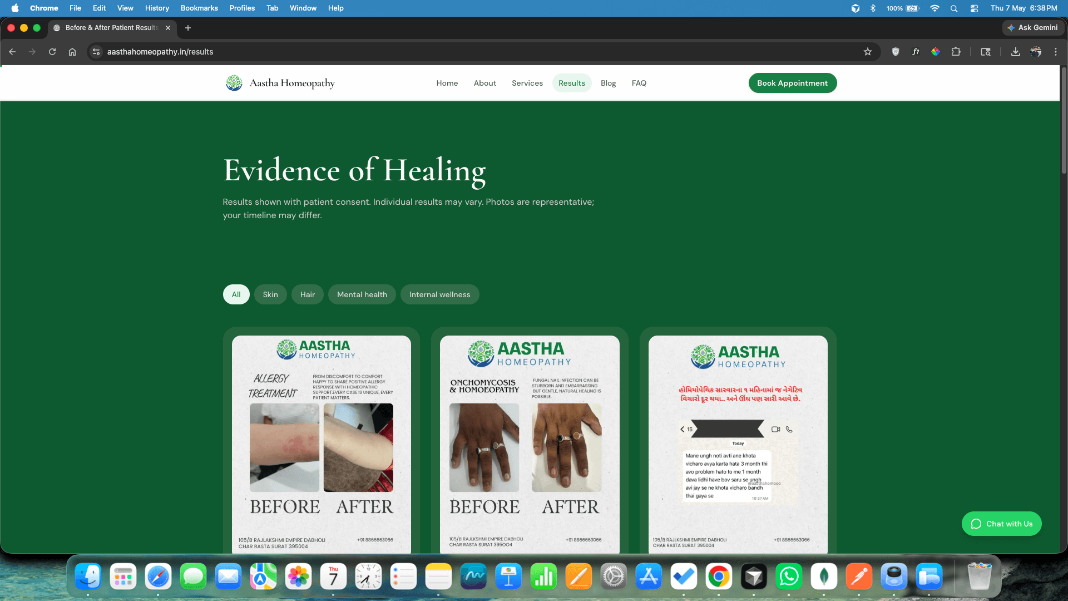Reload the current page
Viewport: 1068px width, 601px height.
point(52,52)
